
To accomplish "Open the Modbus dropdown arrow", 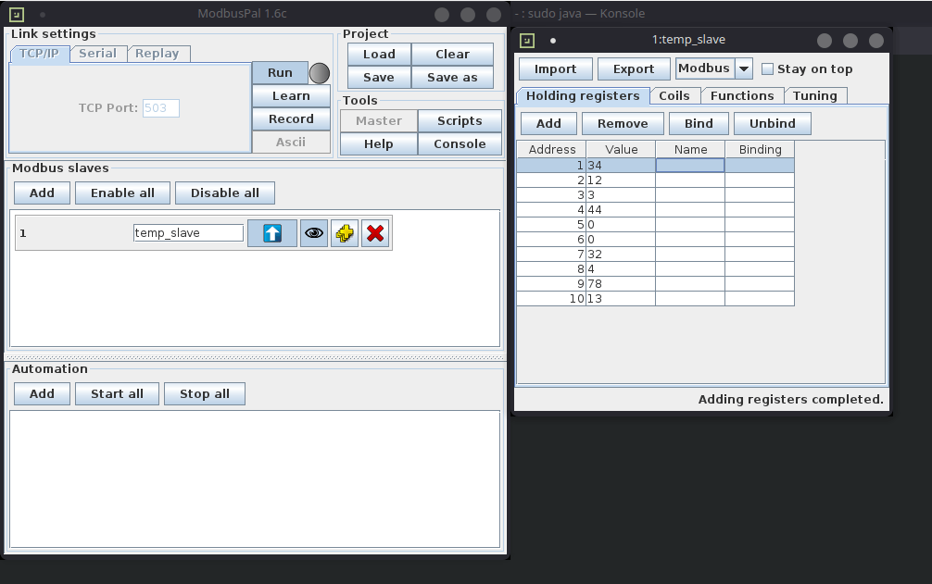I will pyautogui.click(x=743, y=69).
